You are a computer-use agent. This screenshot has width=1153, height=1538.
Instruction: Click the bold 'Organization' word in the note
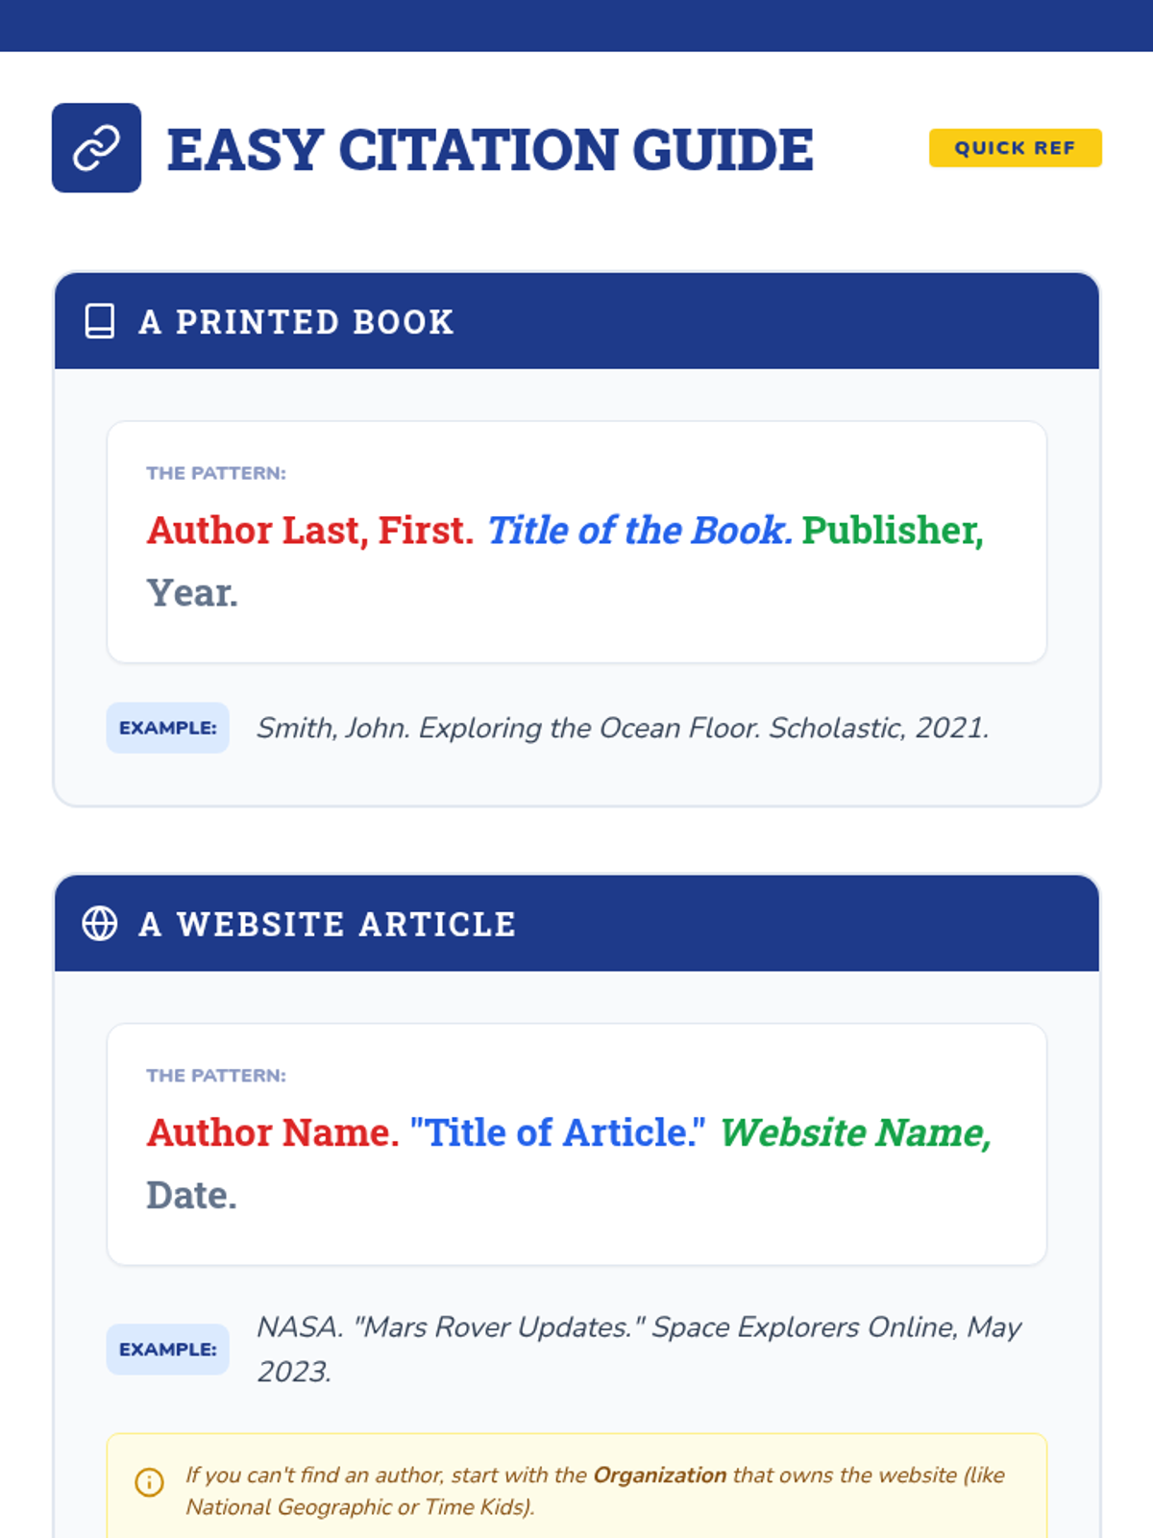tap(659, 1476)
